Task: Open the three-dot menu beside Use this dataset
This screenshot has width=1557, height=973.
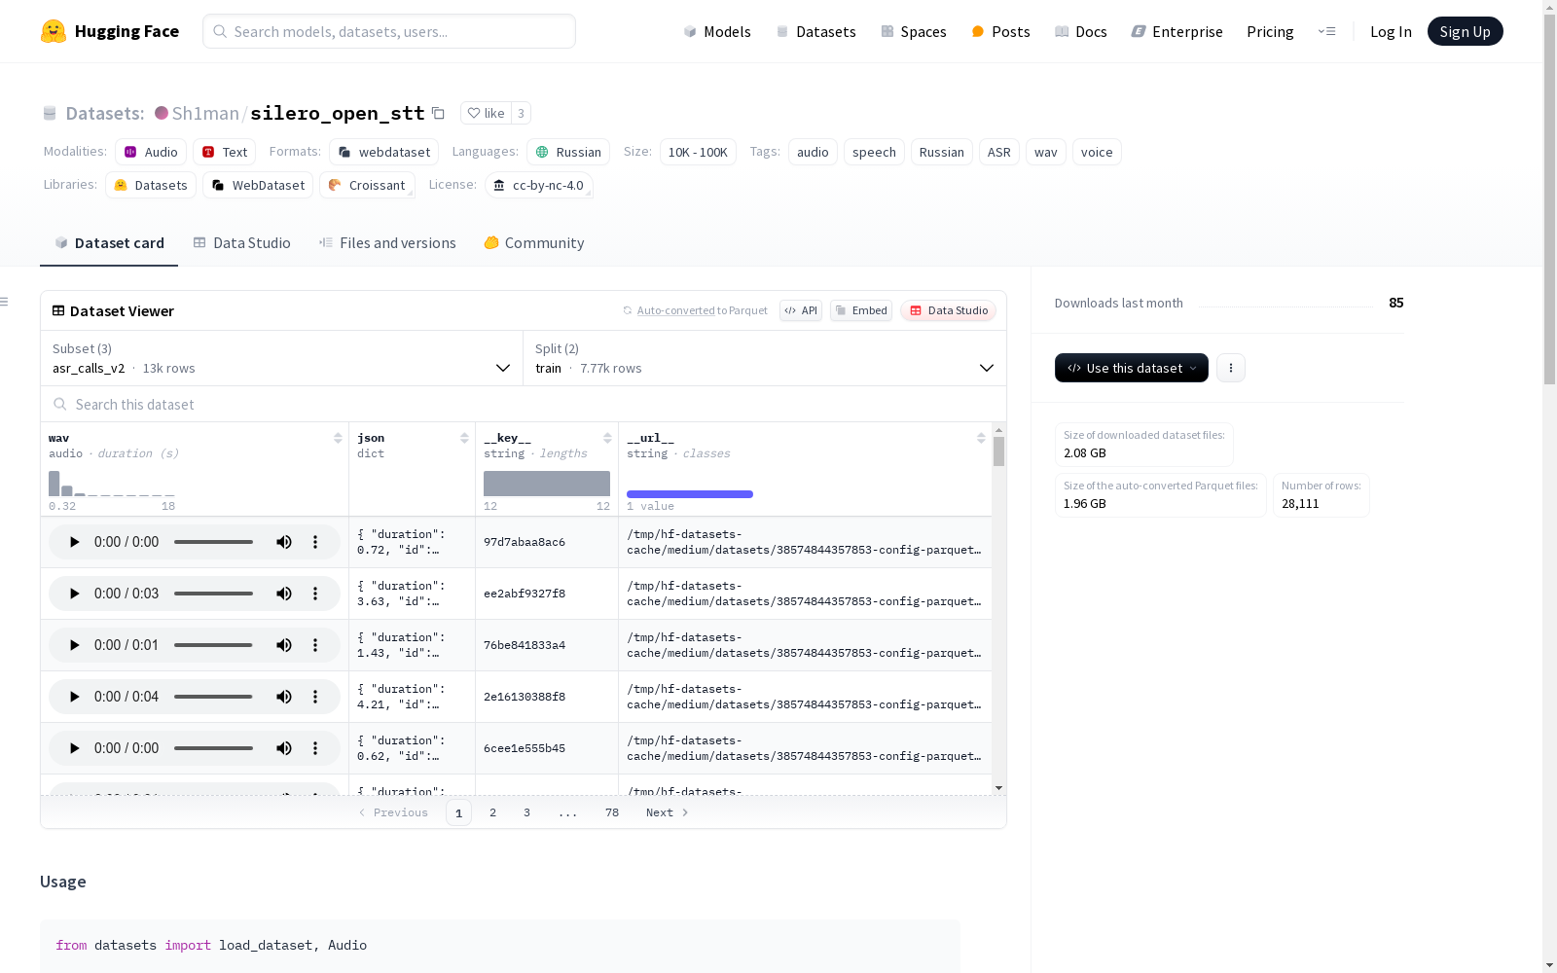Action: coord(1231,368)
